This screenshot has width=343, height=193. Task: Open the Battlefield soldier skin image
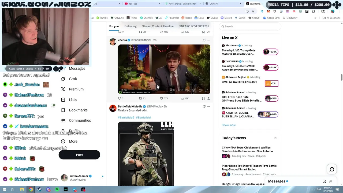146,154
